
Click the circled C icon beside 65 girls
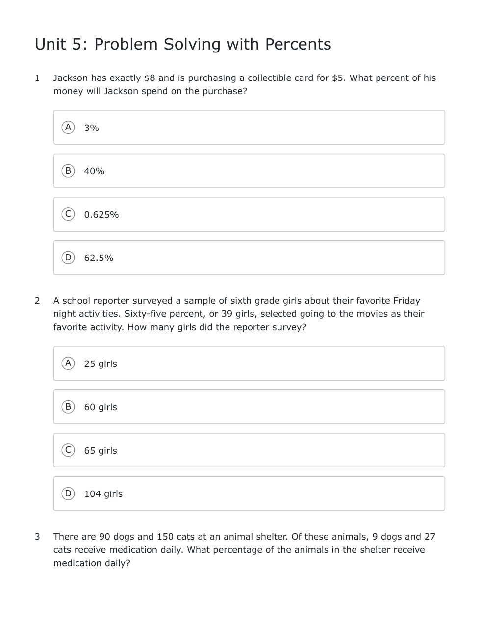coord(68,450)
